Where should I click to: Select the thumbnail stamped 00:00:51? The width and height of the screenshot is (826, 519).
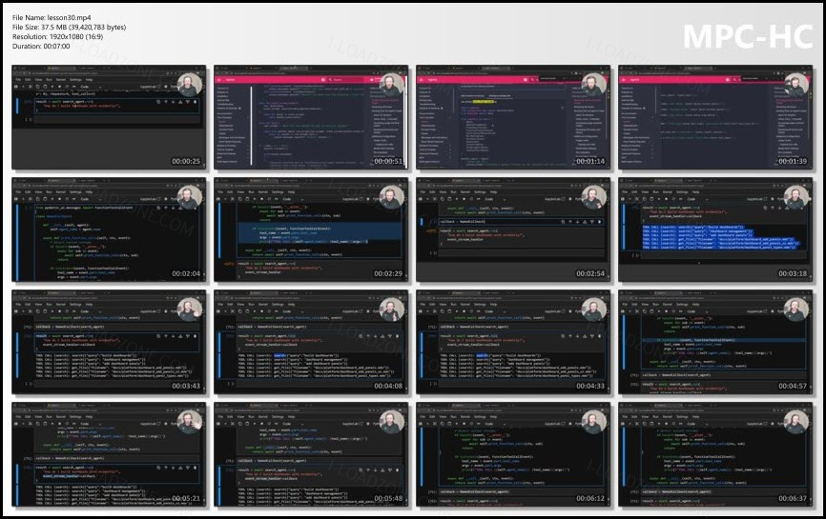point(311,117)
